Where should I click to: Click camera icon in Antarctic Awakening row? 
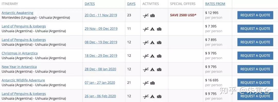[x=152, y=16]
